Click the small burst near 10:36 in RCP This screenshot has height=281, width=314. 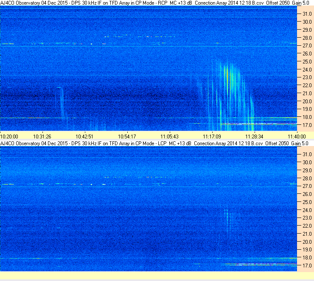coord(62,104)
